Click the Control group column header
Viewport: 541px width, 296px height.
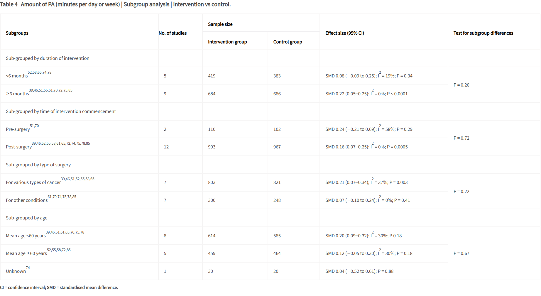288,42
